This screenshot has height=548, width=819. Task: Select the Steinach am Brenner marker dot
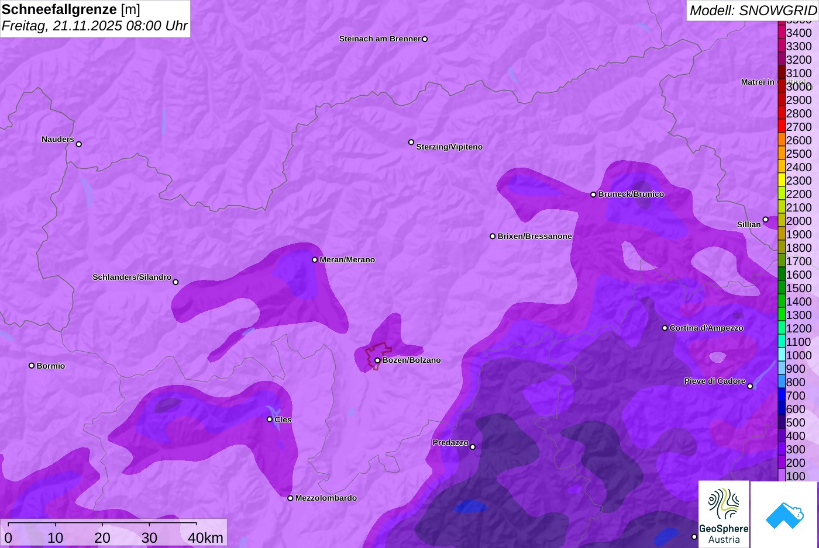pyautogui.click(x=425, y=39)
